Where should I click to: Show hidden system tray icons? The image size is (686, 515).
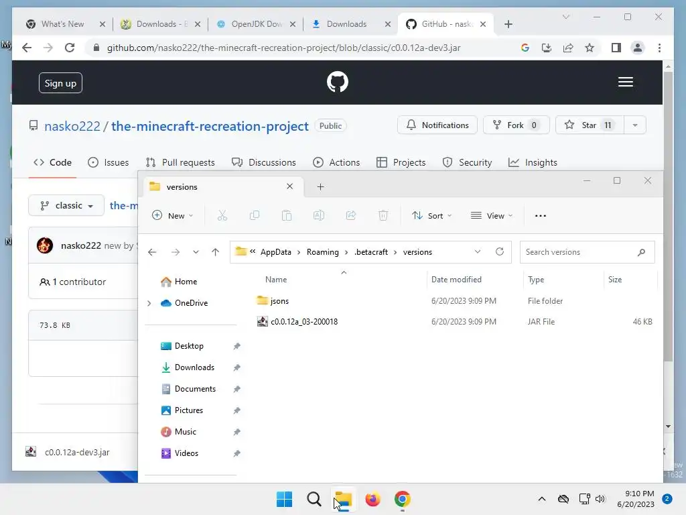[541, 499]
